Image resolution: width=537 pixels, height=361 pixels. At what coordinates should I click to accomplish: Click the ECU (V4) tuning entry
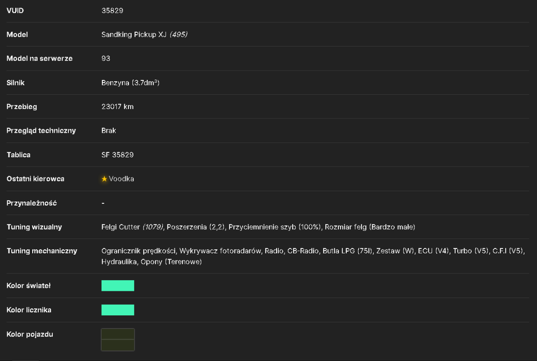[433, 251]
